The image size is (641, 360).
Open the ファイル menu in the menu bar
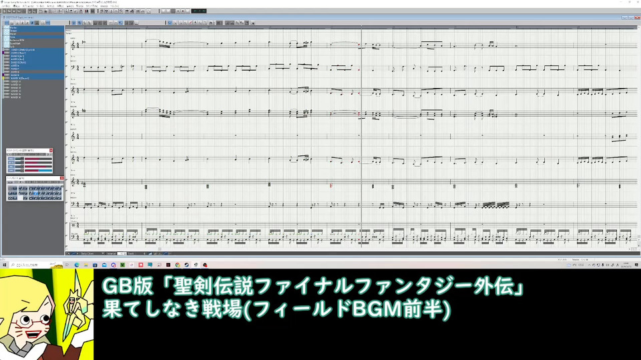coord(6,6)
